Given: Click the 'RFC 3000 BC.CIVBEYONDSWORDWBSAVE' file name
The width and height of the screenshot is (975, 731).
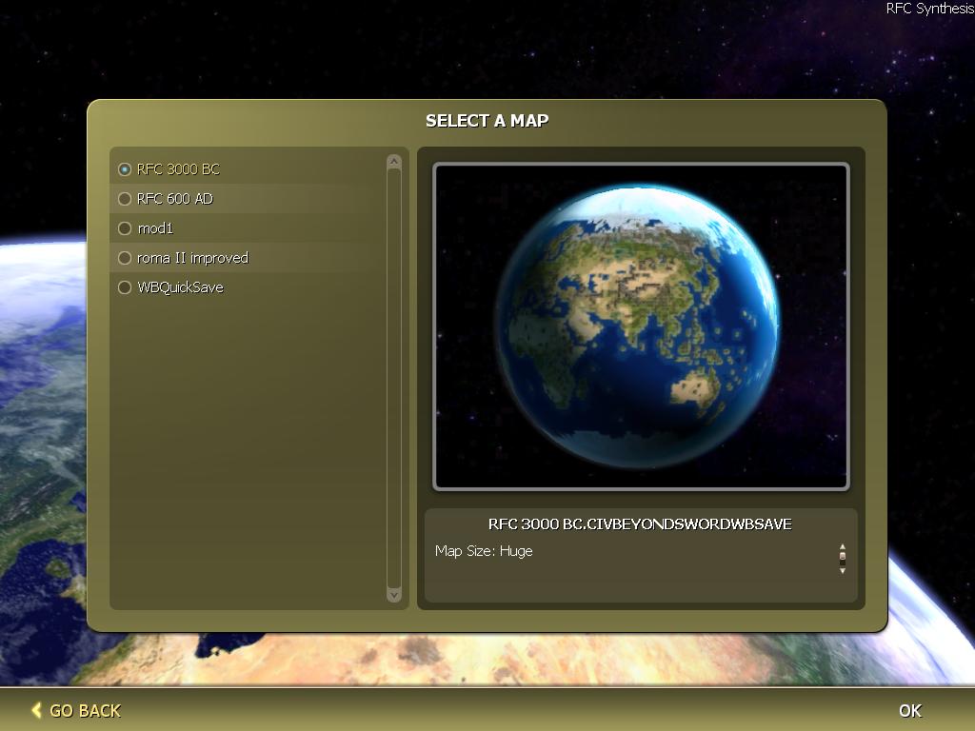Looking at the screenshot, I should (640, 524).
